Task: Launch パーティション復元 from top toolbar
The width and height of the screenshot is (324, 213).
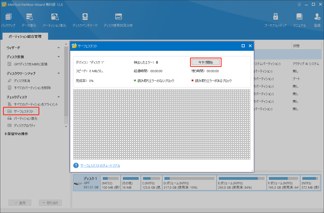Action: pos(54,20)
